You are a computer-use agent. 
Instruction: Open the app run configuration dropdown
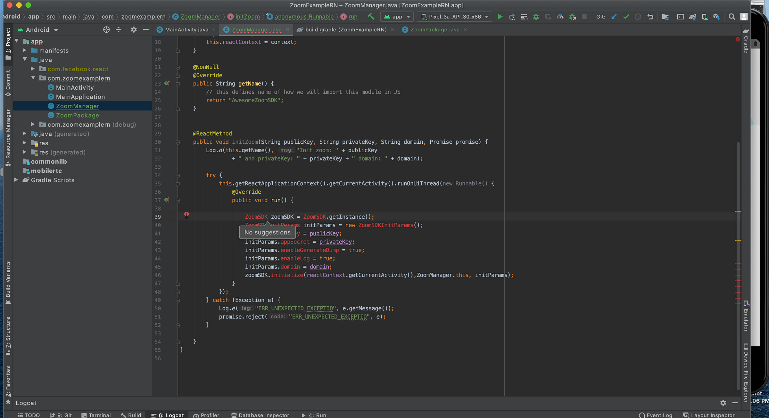point(397,17)
